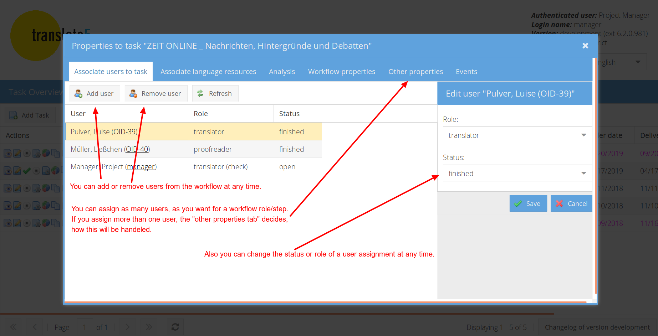Open the OID-39 link

124,132
